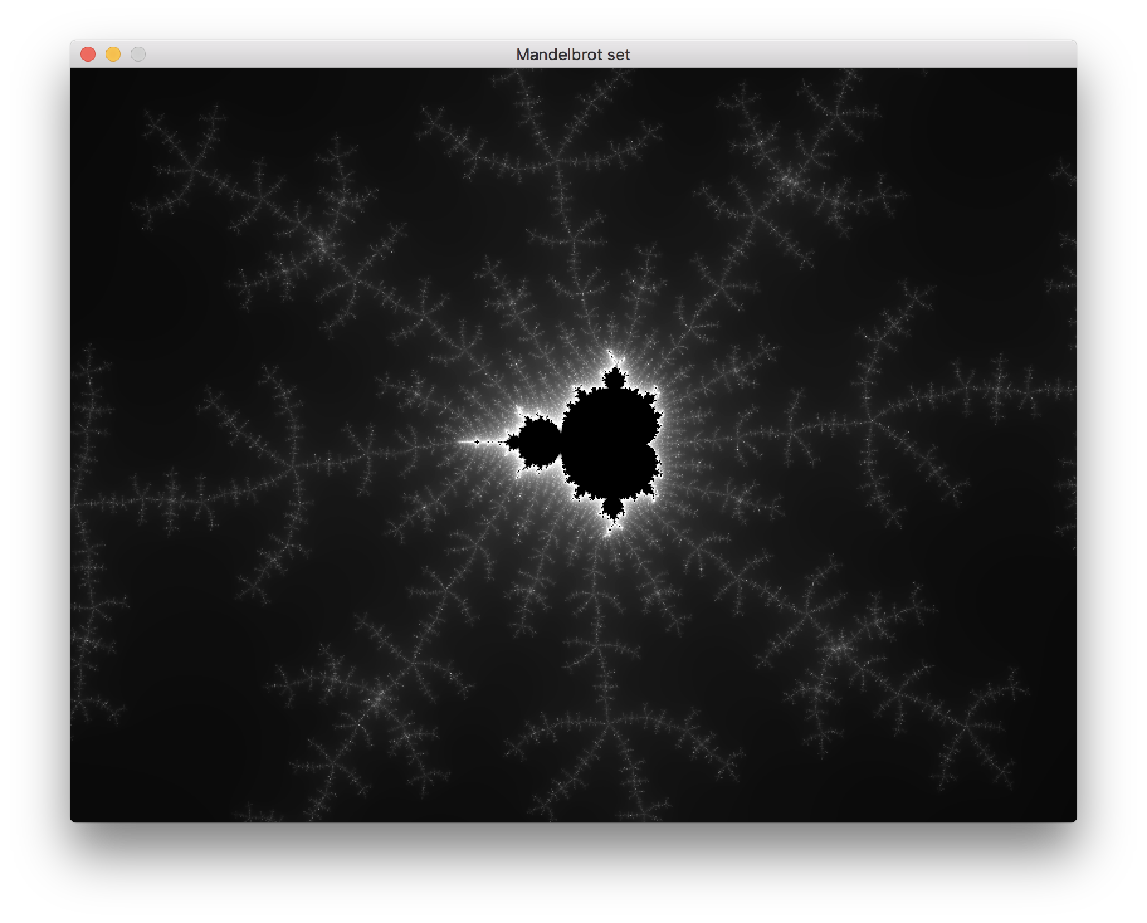Click the bright spiral cluster in the lower-right
Image resolution: width=1147 pixels, height=923 pixels.
point(839,648)
